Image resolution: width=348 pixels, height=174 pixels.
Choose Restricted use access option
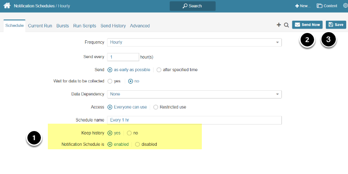(156, 107)
